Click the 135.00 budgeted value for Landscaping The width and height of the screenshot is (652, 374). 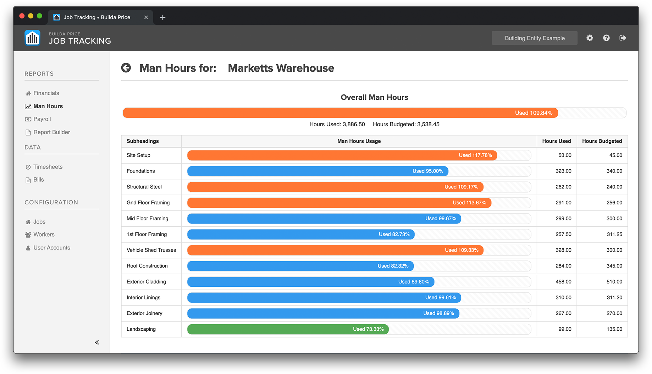[x=614, y=329]
